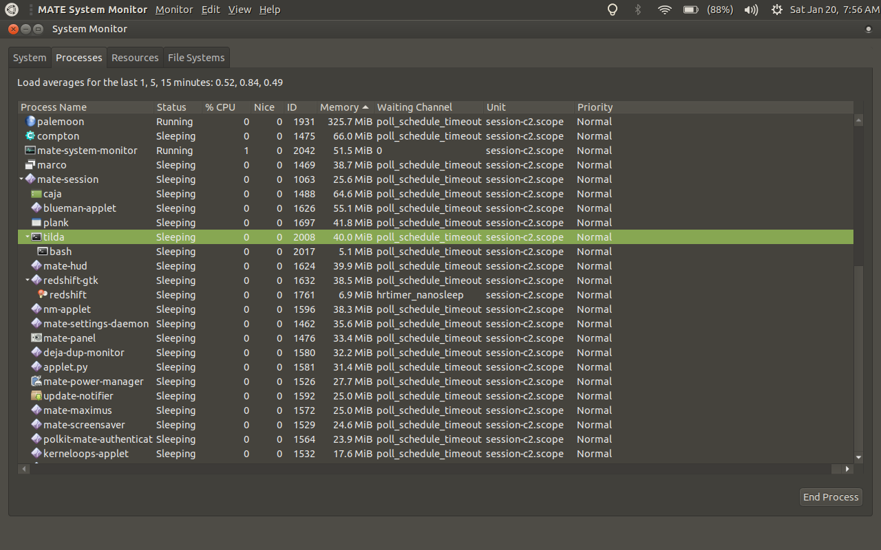
Task: Open the Edit menu
Action: click(211, 10)
